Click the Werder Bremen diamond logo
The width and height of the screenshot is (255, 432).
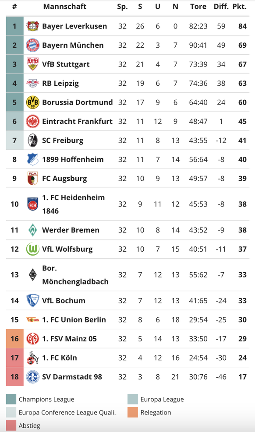pyautogui.click(x=32, y=230)
